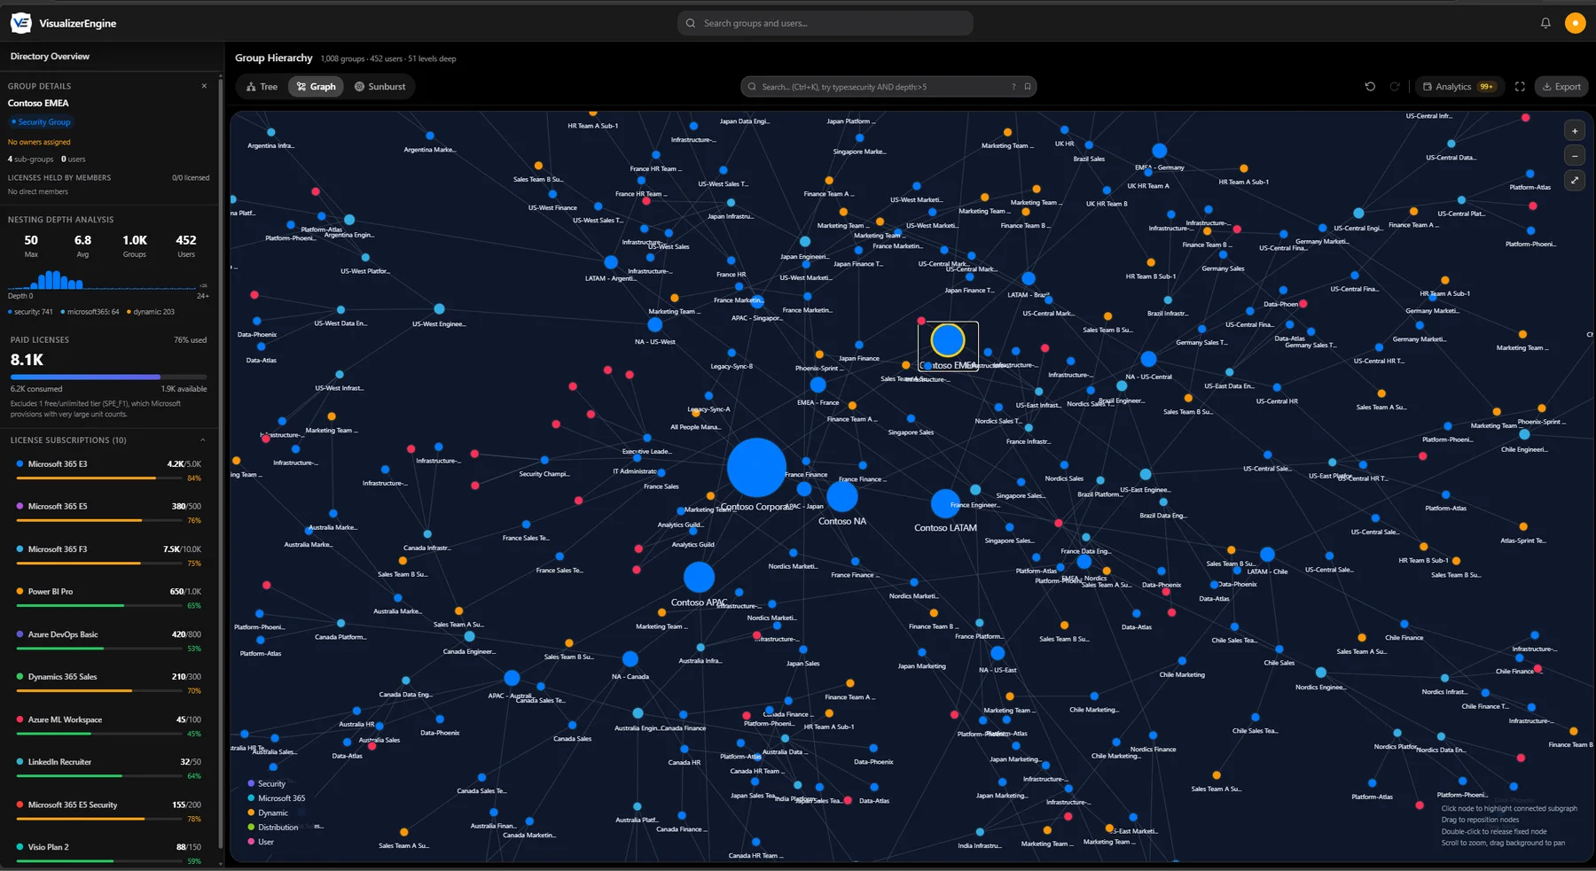
Task: Select the LATAM - Chile node
Action: click(x=1267, y=555)
